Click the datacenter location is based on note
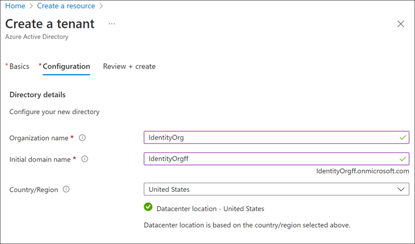This screenshot has height=244, width=415. pos(247,225)
